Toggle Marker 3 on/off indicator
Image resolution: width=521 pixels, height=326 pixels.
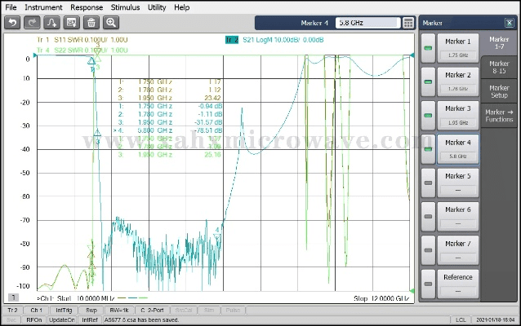[x=429, y=115]
